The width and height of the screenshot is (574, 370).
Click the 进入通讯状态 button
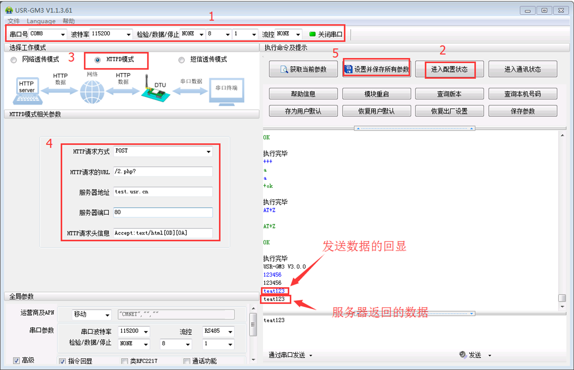tap(522, 69)
